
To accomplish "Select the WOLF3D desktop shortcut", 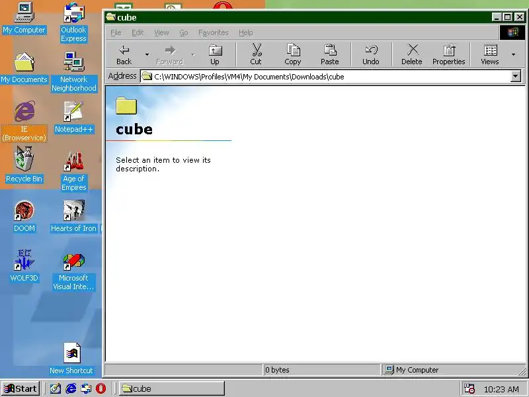I will pos(24,266).
